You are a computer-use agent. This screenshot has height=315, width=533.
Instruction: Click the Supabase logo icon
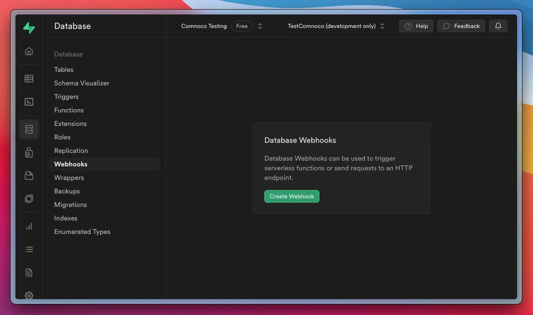(29, 28)
